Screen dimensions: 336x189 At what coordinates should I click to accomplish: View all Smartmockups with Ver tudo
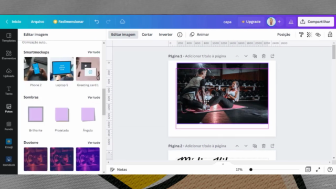[94, 52]
